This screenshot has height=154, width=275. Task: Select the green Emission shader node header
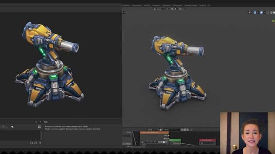[175, 140]
